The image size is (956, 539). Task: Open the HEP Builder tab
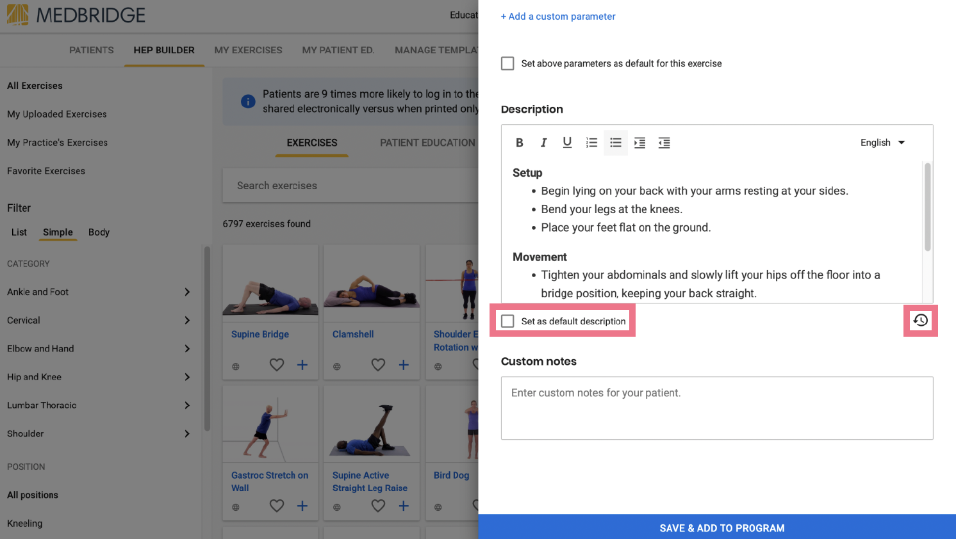164,50
